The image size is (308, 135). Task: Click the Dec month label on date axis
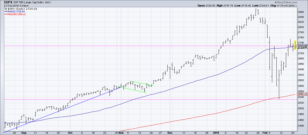[x=170, y=133]
